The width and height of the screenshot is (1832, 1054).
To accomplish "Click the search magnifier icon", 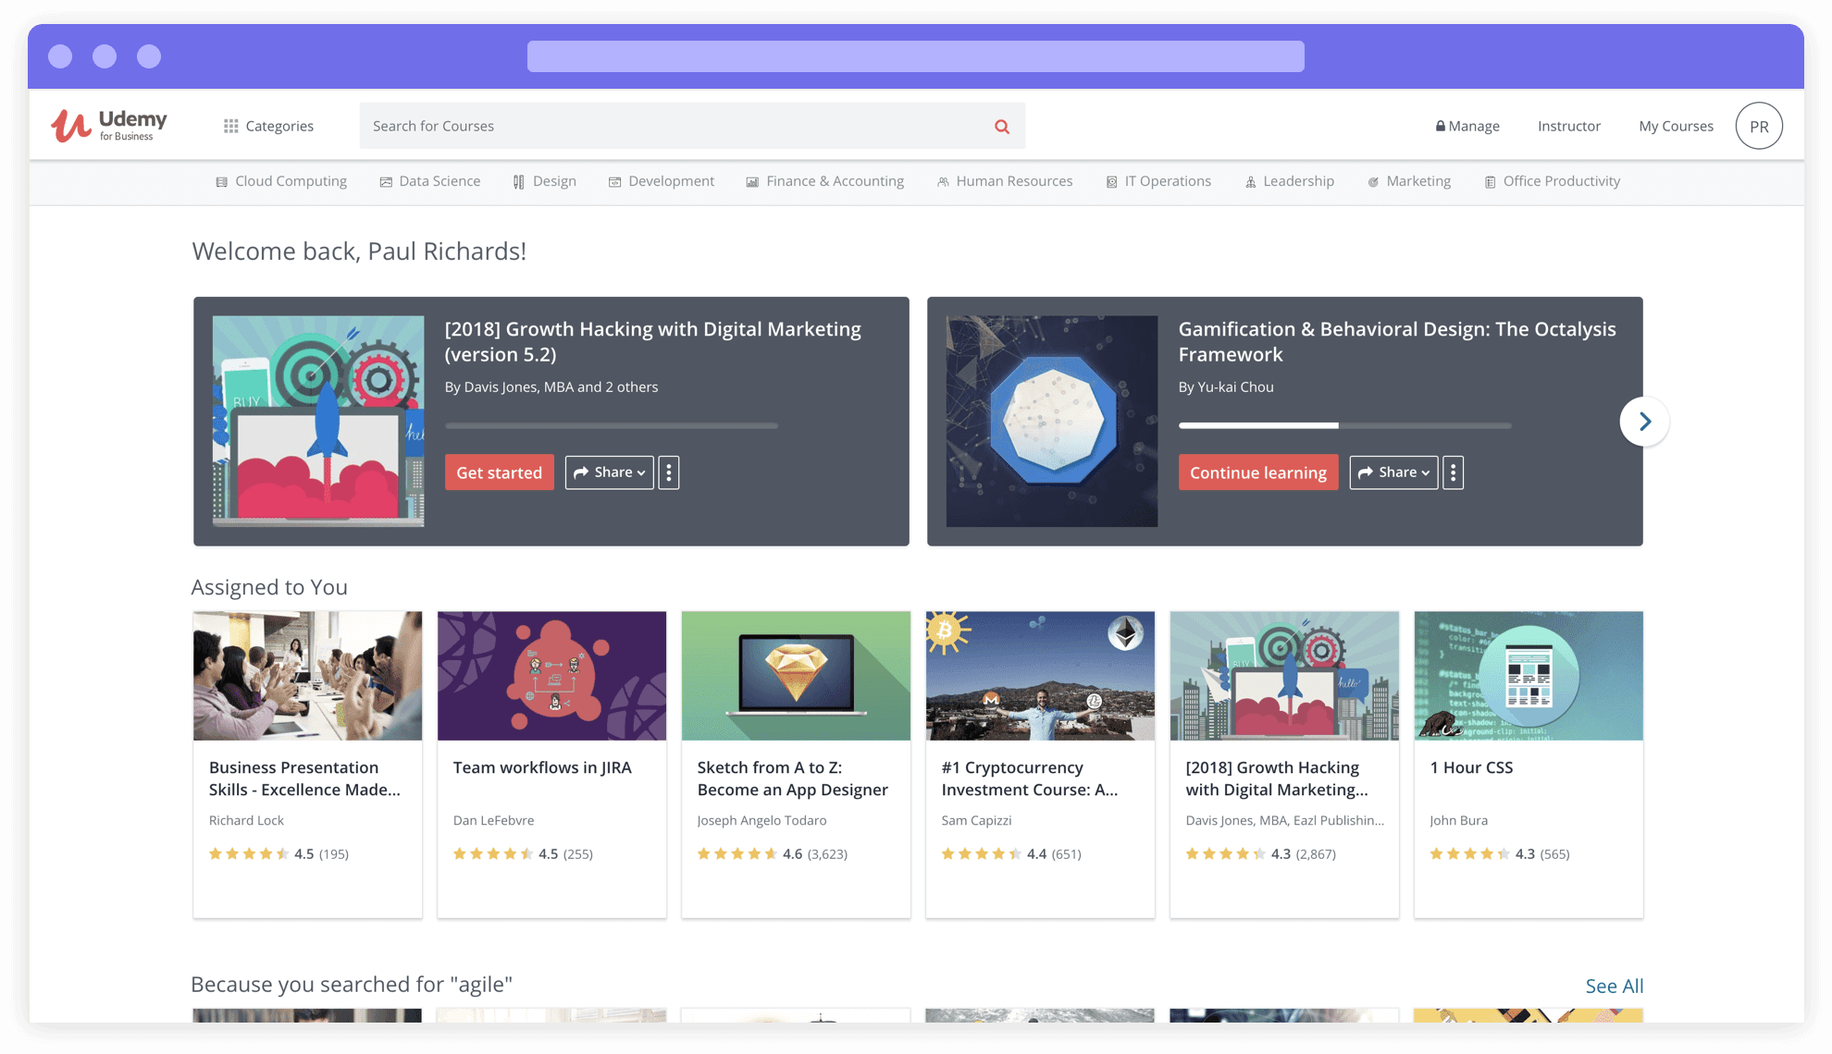I will pyautogui.click(x=1002, y=126).
